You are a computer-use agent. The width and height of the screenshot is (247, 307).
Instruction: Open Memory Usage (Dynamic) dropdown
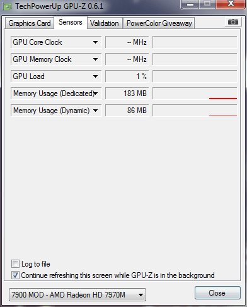coord(95,111)
